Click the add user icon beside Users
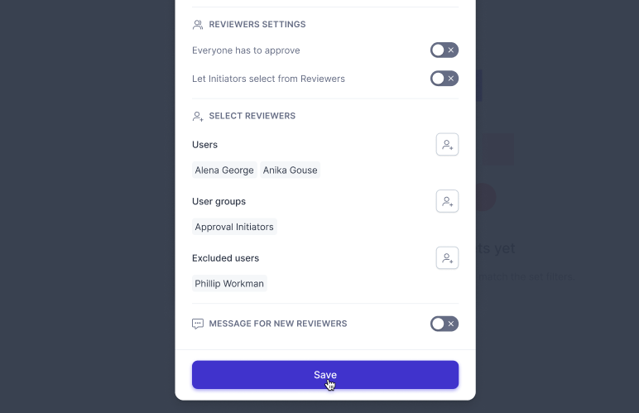The image size is (639, 413). click(447, 145)
